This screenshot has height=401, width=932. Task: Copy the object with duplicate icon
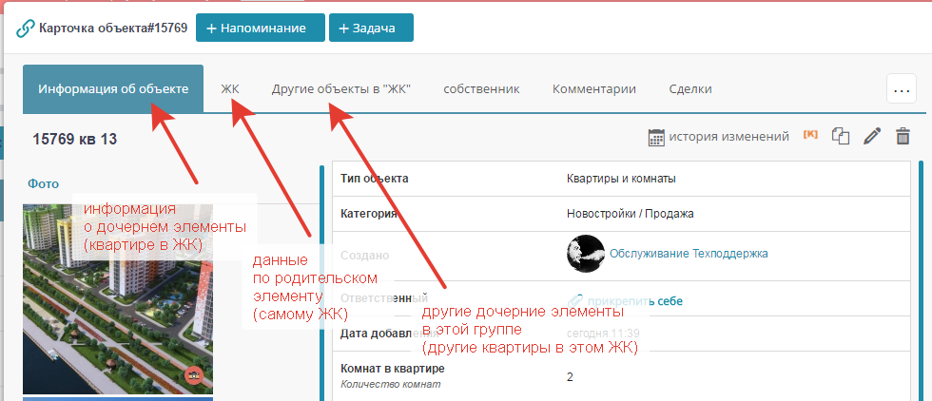(x=841, y=136)
